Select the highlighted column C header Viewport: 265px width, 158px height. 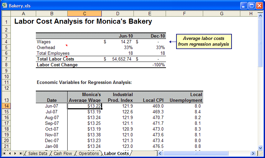85,14
